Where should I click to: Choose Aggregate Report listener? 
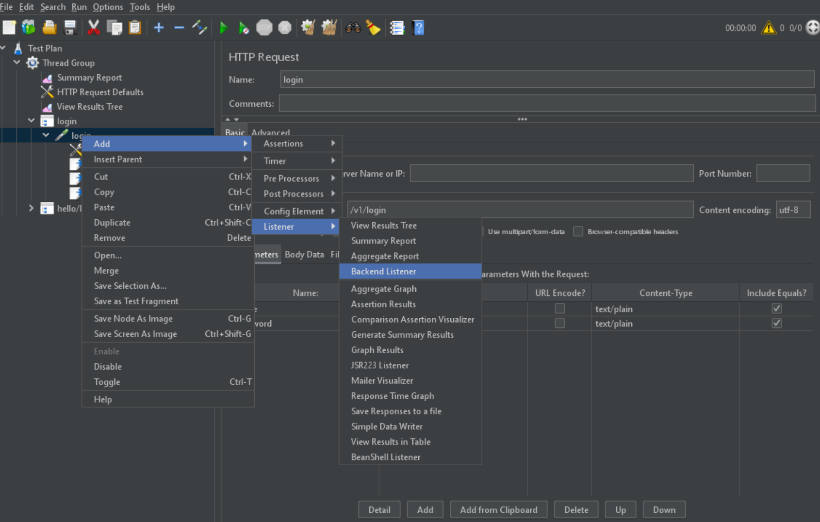coord(410,256)
